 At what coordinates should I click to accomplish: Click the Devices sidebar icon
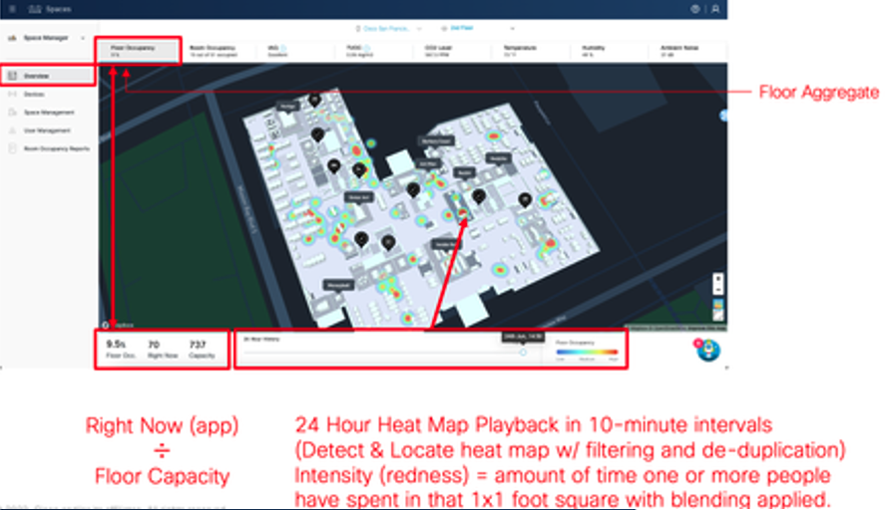click(x=12, y=95)
